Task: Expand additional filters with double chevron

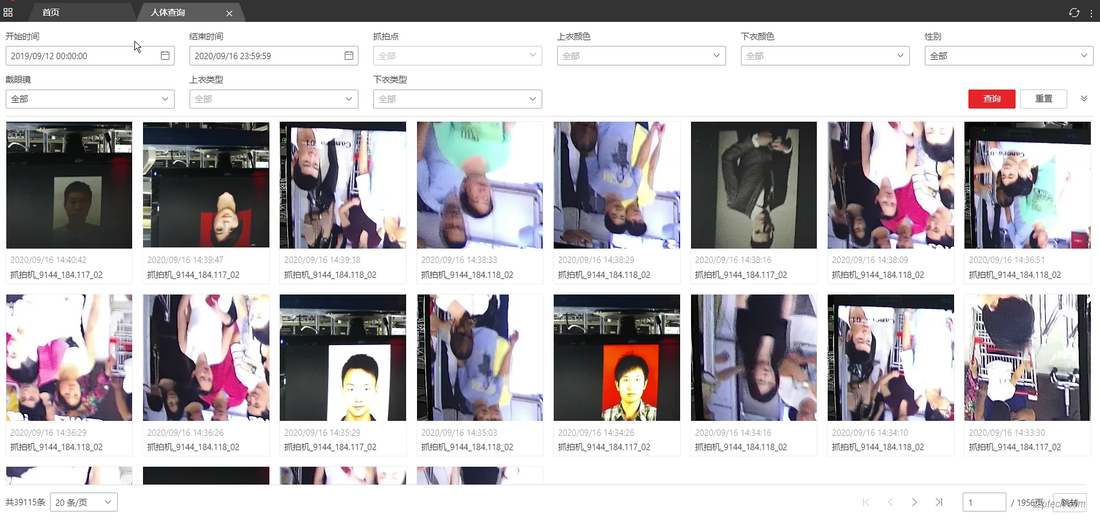Action: click(1084, 99)
